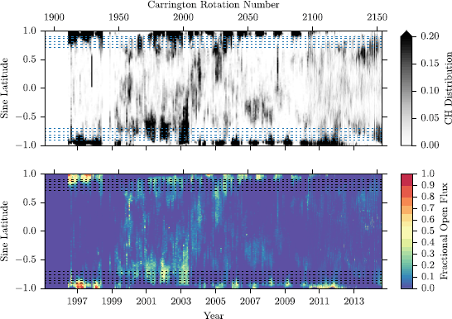Image resolution: width=452 pixels, height=319 pixels.
Task: Click the 2000 Carrington rotation tick label
Action: click(x=183, y=17)
